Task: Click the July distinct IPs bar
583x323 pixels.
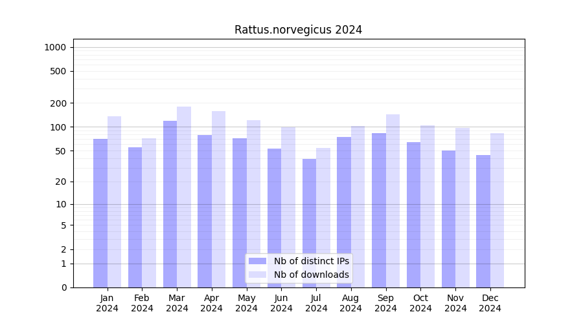Action: point(309,223)
